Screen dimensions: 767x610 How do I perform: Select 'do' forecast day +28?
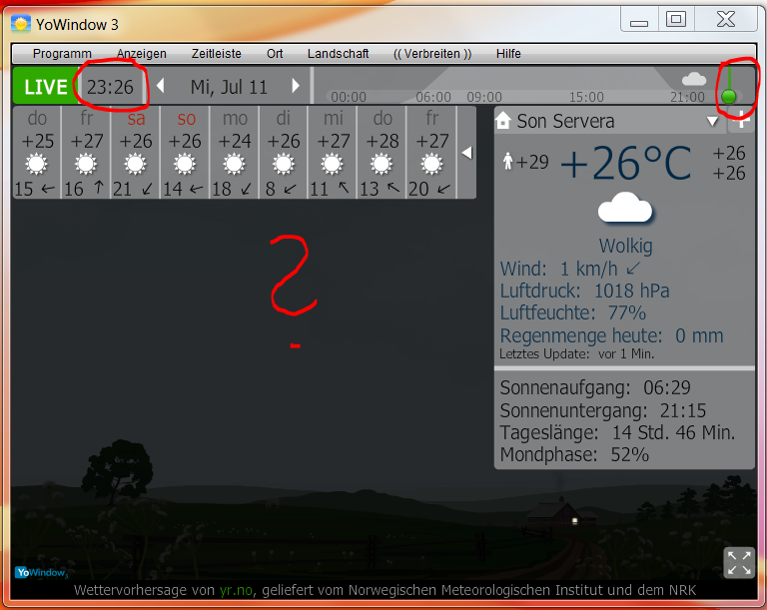pos(383,153)
